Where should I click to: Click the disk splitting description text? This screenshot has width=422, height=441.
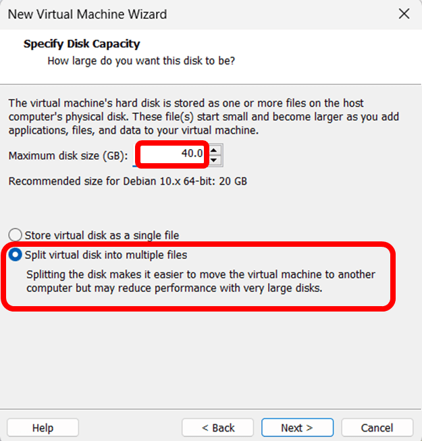[200, 281]
